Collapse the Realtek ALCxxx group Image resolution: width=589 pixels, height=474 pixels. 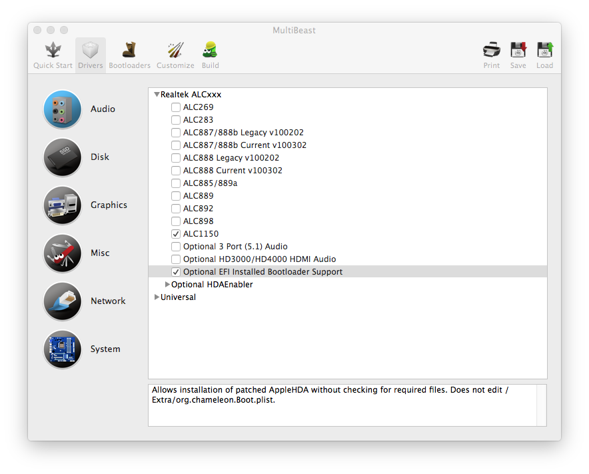157,95
